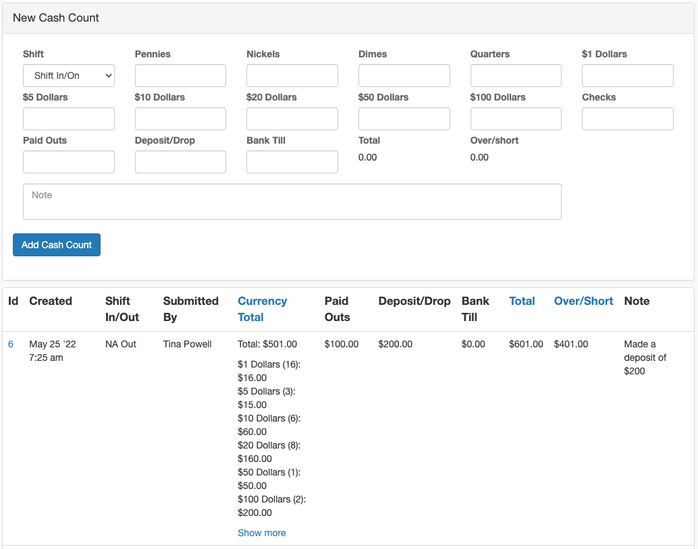This screenshot has height=549, width=698.
Task: Click the Pennies input field
Action: 180,76
